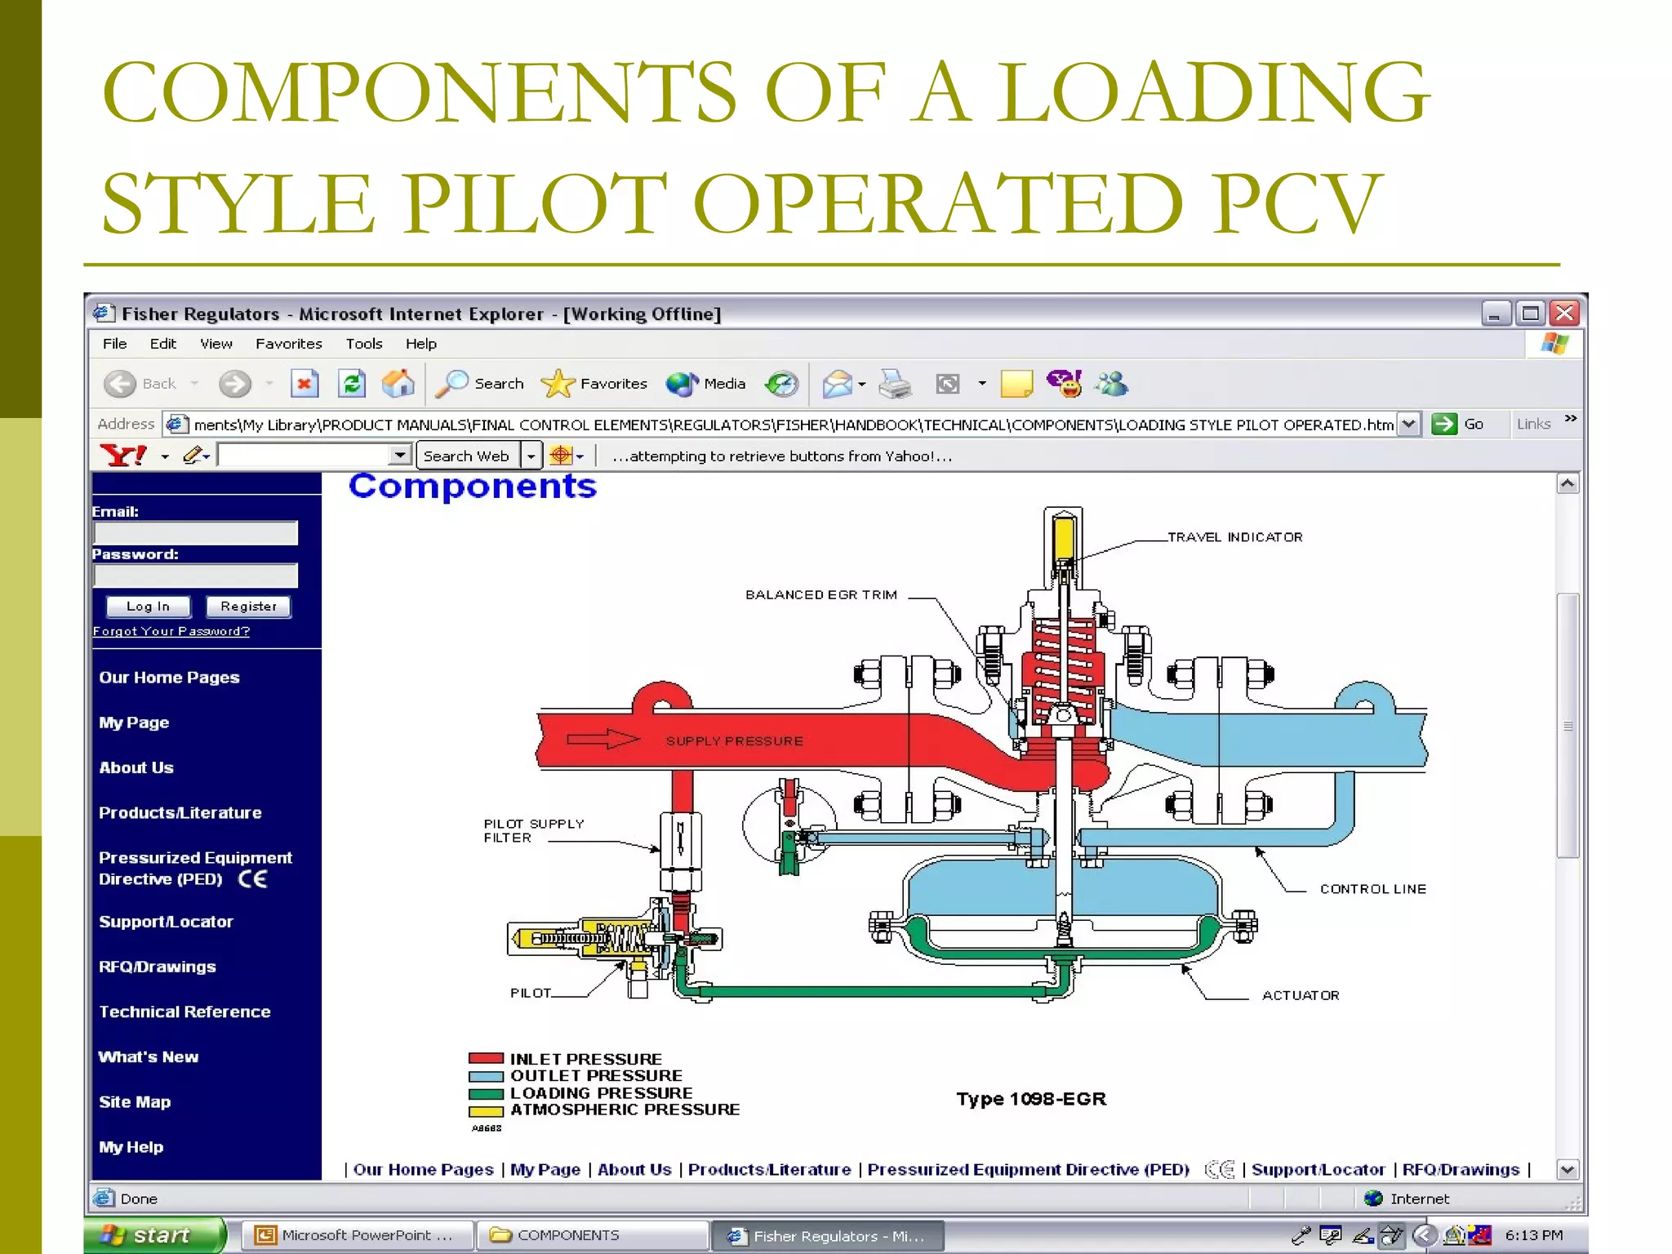The width and height of the screenshot is (1672, 1254).
Task: Open Yahoo Messenger smiley icon
Action: click(x=1065, y=383)
